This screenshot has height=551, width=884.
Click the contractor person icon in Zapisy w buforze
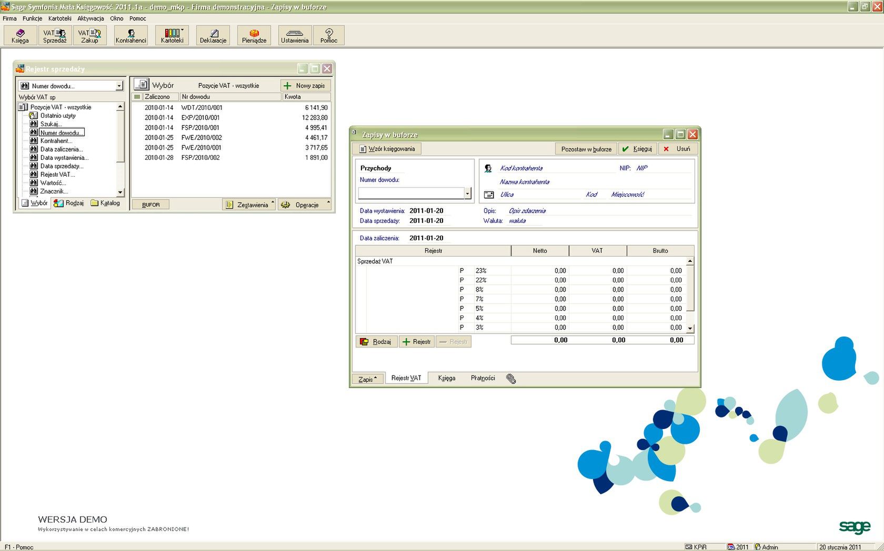point(488,168)
